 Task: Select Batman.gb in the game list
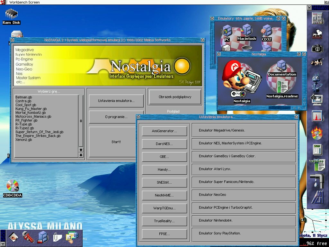[46, 97]
